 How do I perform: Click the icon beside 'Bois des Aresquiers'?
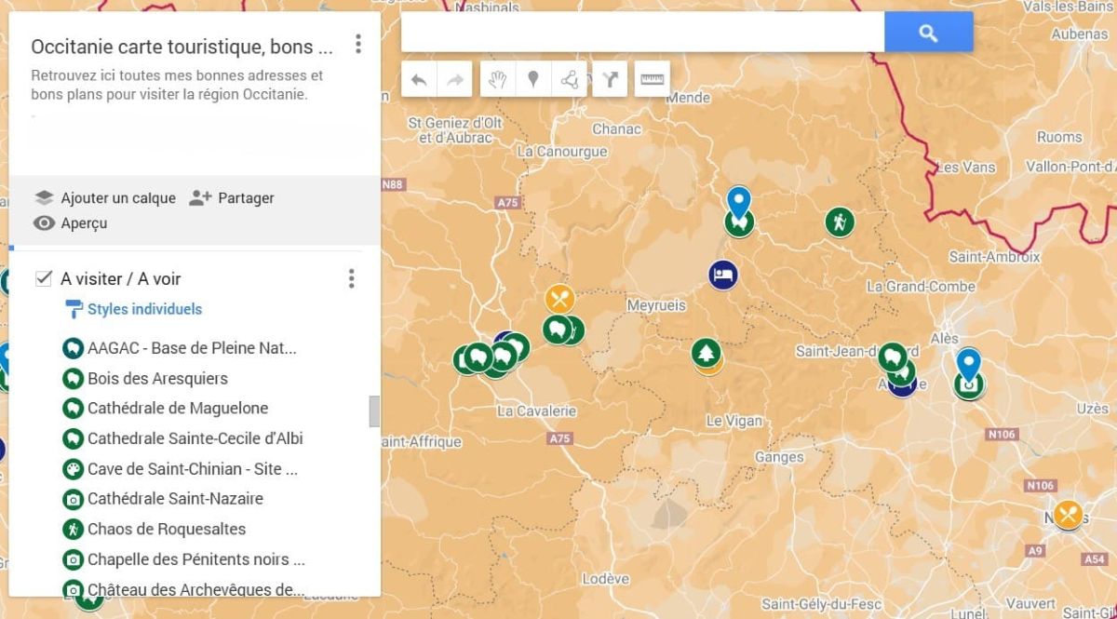(x=73, y=379)
